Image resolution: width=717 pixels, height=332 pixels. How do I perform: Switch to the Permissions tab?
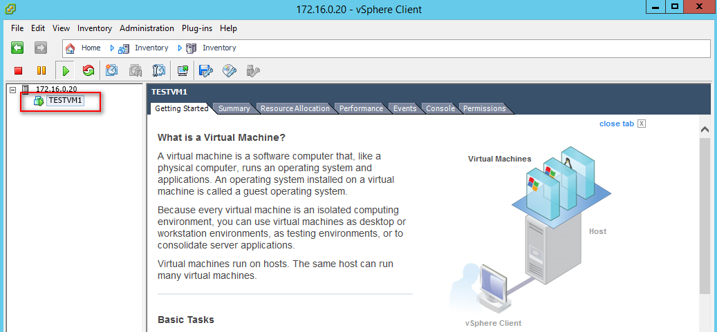coord(484,108)
